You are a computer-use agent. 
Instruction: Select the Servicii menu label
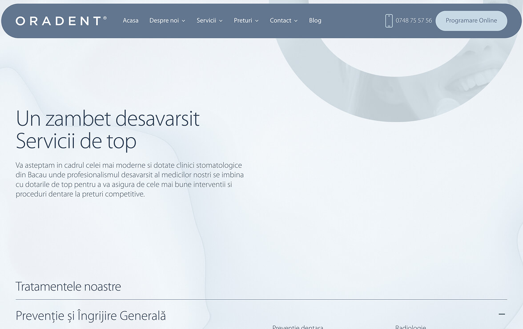(206, 20)
